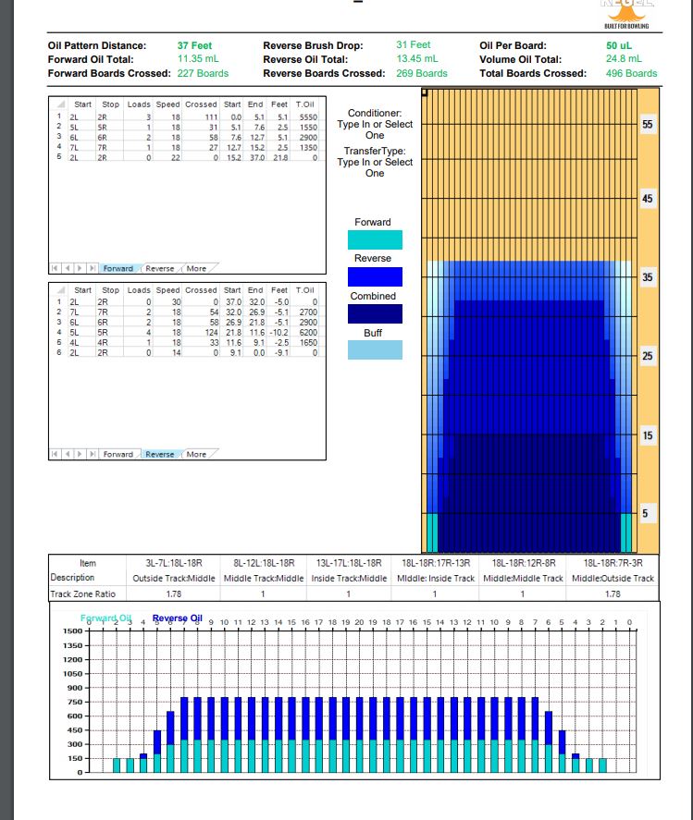Click 'Track Zone Ratio' row label

point(82,594)
